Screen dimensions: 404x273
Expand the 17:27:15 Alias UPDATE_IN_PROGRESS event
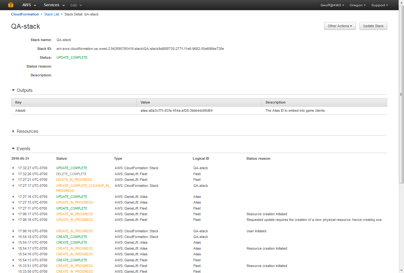click(13, 202)
